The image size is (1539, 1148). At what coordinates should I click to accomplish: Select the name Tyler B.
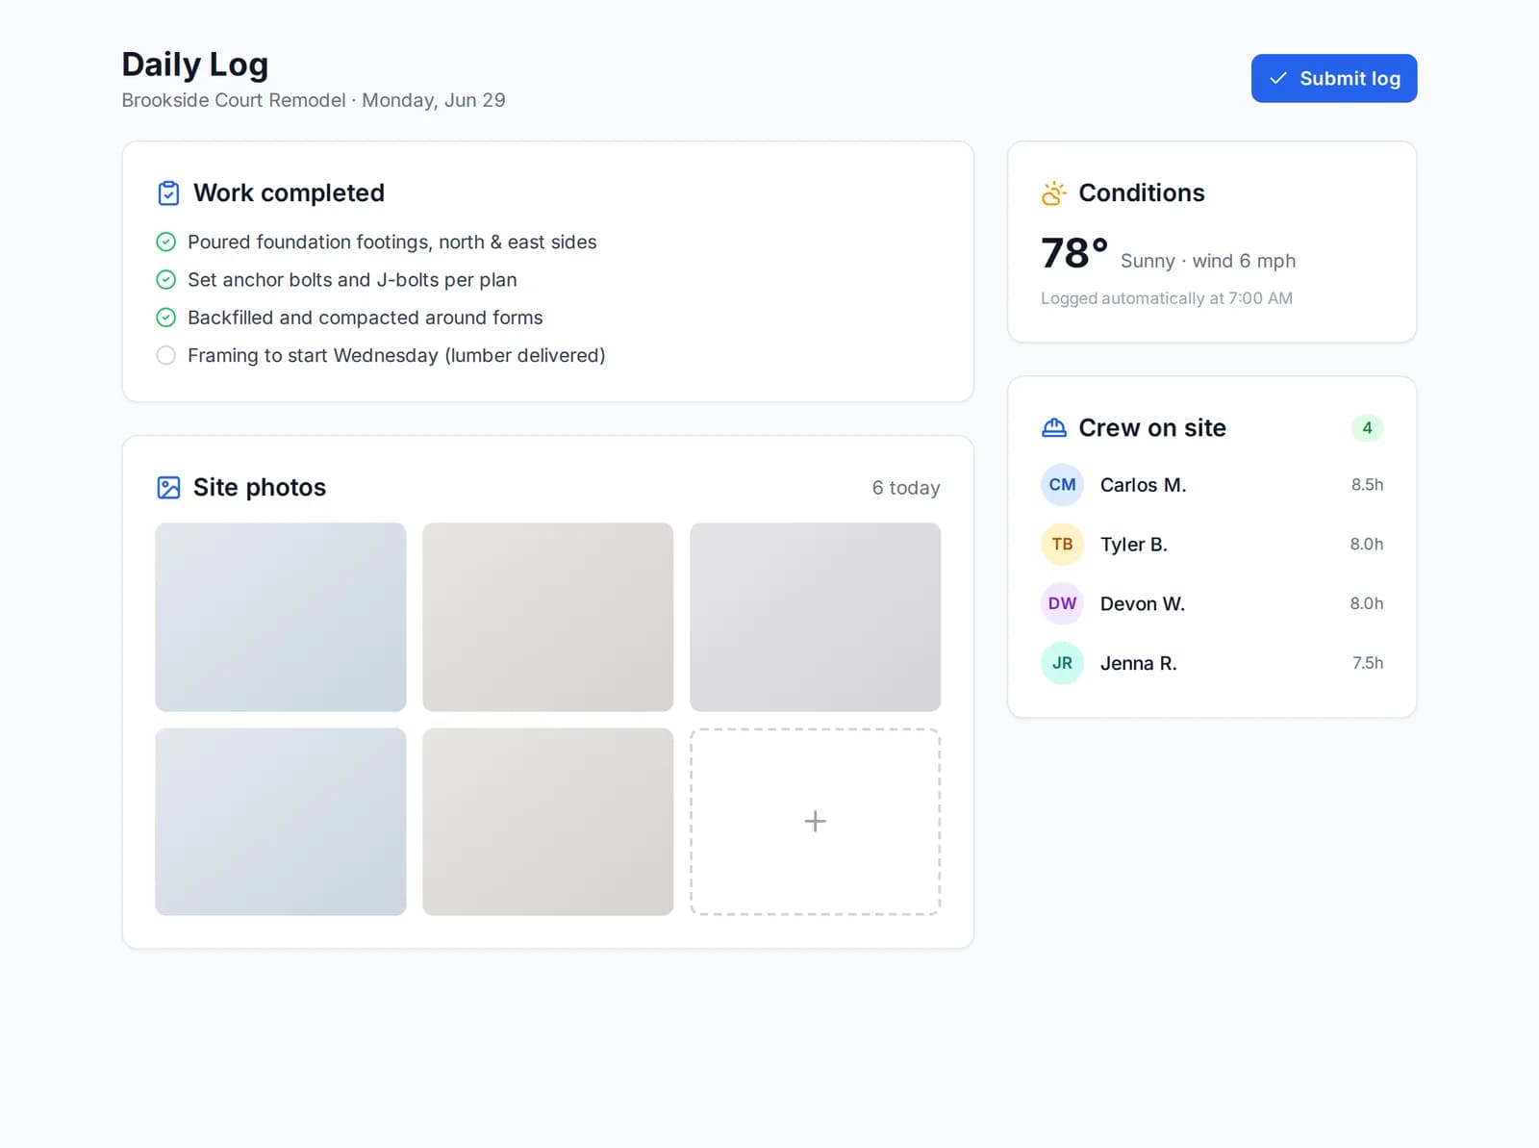click(x=1134, y=545)
